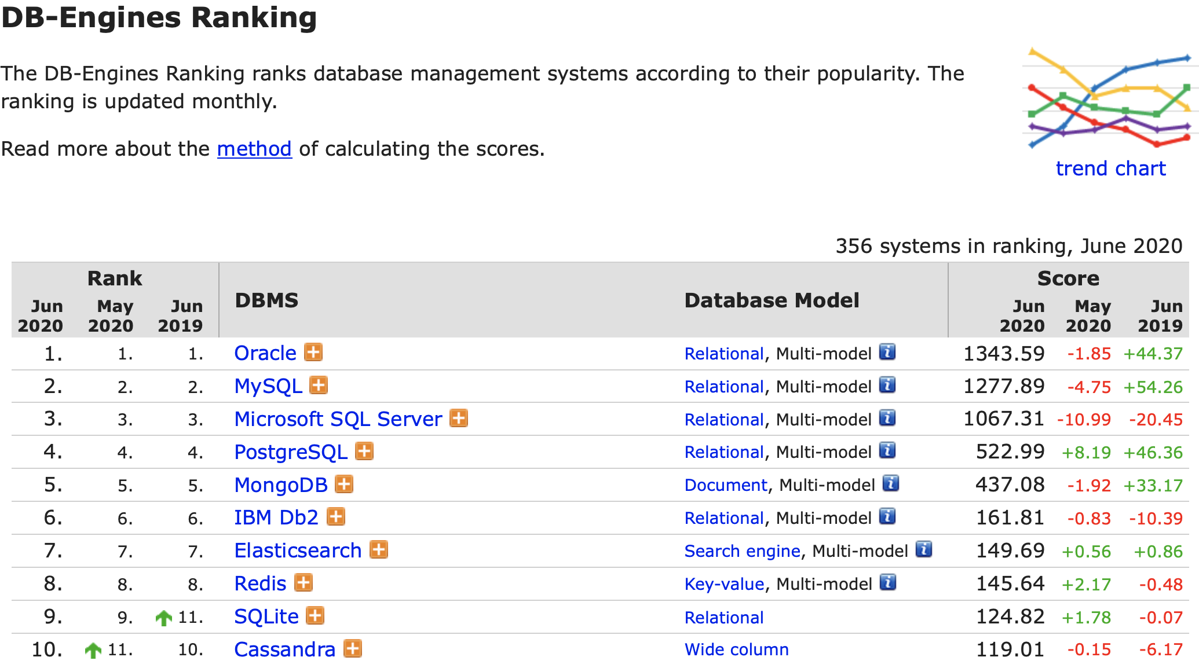Viewport: 1199px width, 668px height.
Task: Open the MySQL DBMS link
Action: tap(268, 386)
